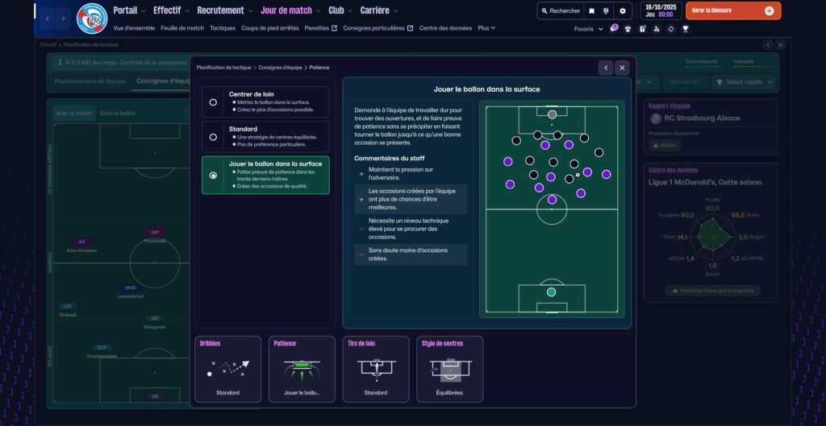Open the Tirs de loin instruction tile
The width and height of the screenshot is (826, 426).
(375, 369)
